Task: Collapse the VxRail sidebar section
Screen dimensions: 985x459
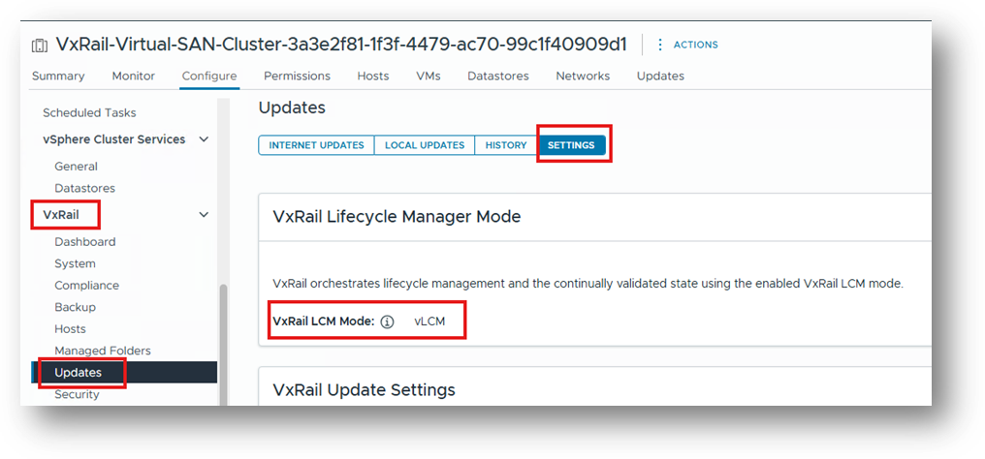Action: coord(204,215)
